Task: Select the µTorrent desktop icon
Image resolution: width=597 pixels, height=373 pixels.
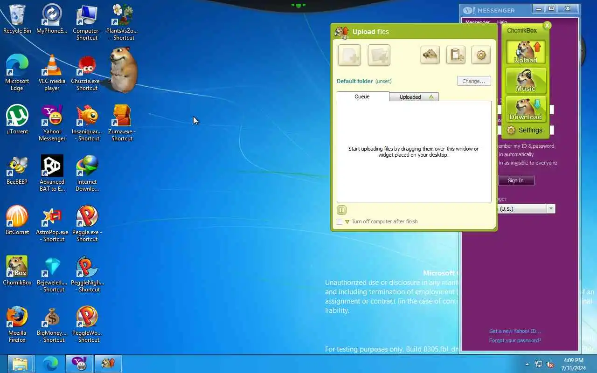Action: (17, 120)
